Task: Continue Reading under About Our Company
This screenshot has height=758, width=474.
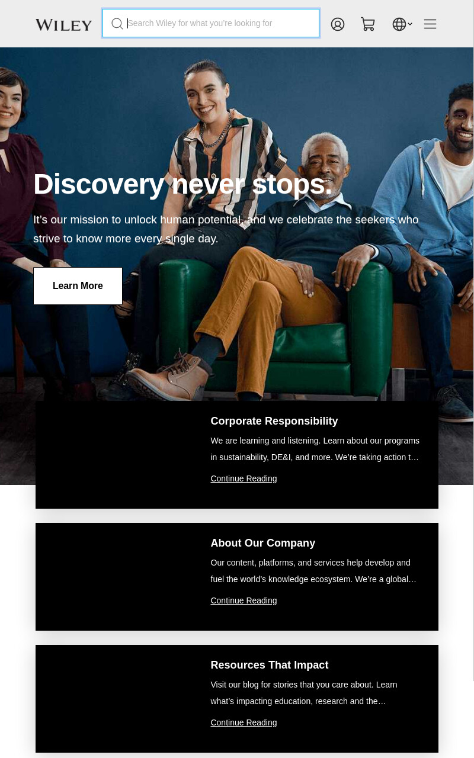Action: [x=244, y=600]
